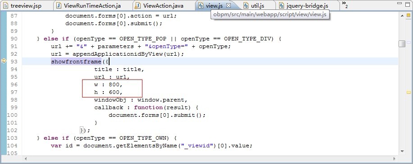
Task: Click the 'title : title,' property line
Action: (x=119, y=69)
